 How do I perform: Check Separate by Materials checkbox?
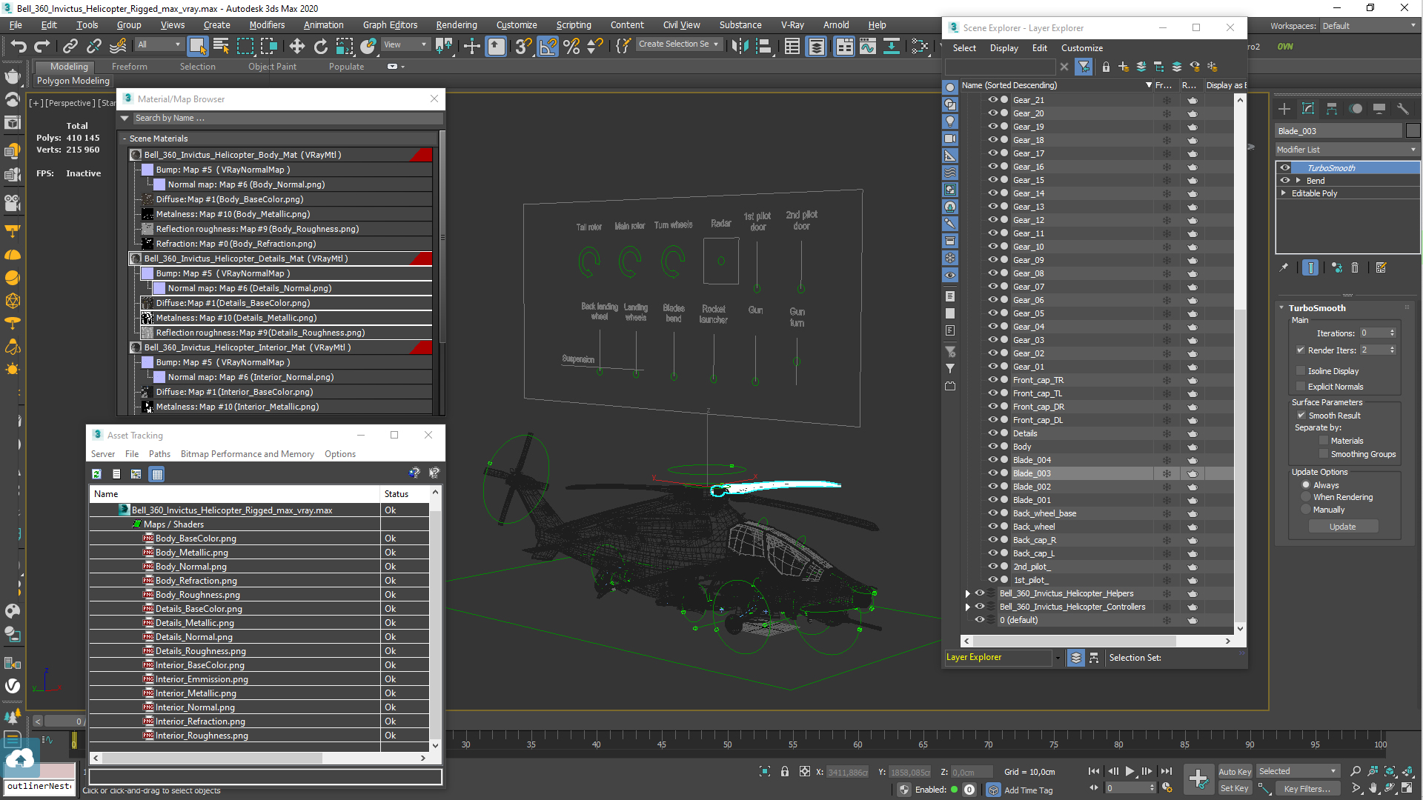(1324, 441)
